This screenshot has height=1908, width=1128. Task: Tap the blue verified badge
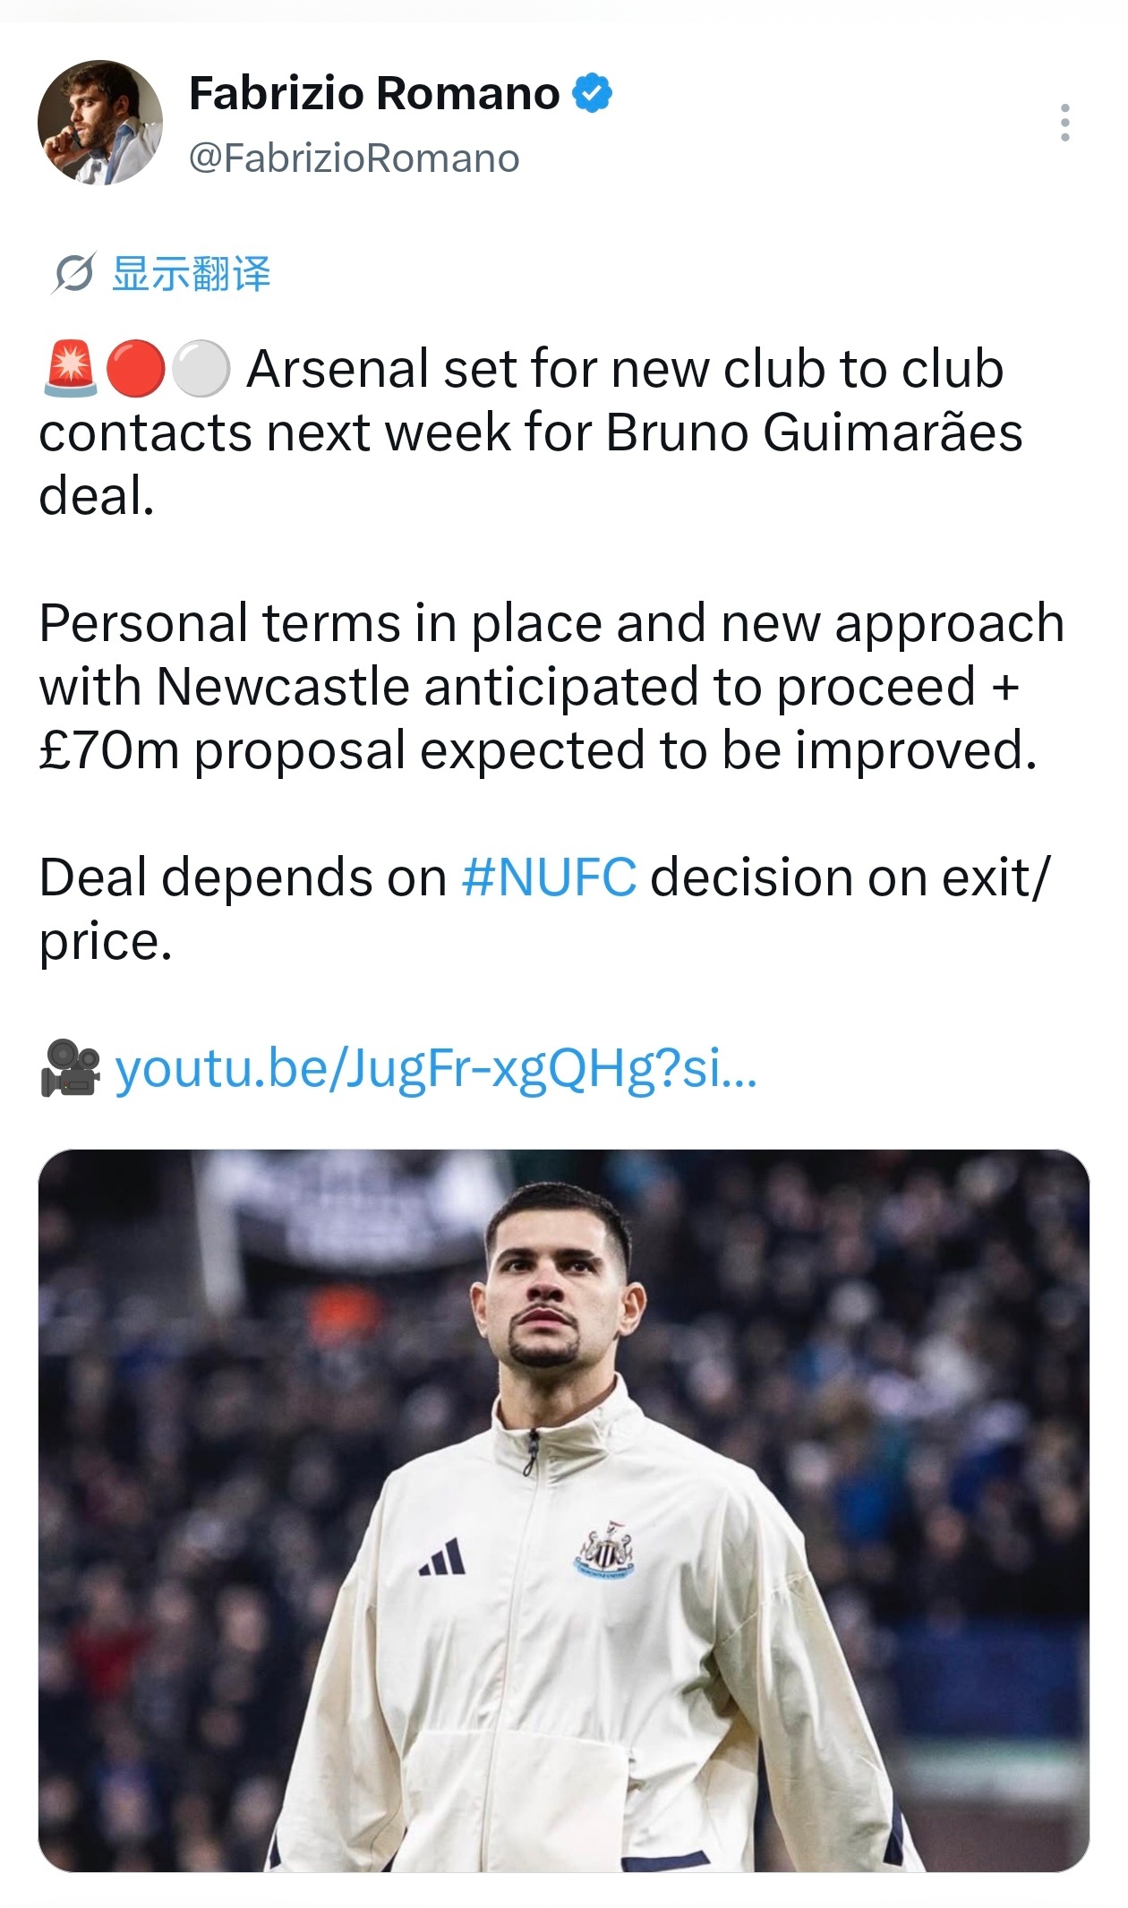coord(593,93)
